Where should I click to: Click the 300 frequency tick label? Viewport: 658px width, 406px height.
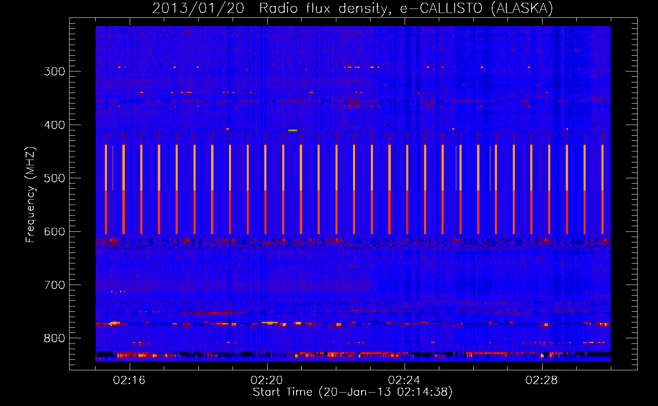click(x=54, y=71)
